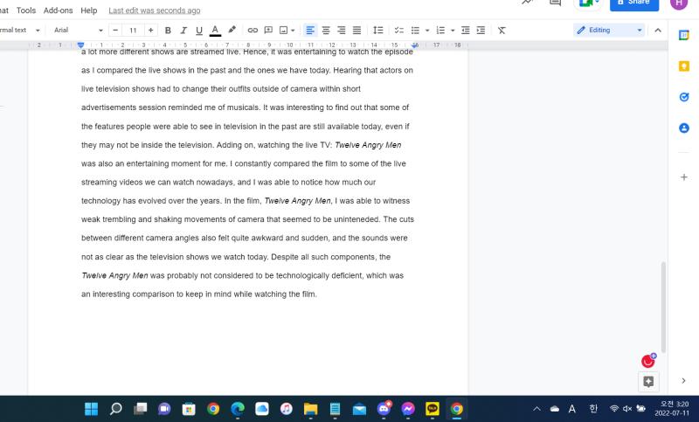Screen dimensions: 699x422
Task: Toggle underline formatting
Action: [199, 31]
